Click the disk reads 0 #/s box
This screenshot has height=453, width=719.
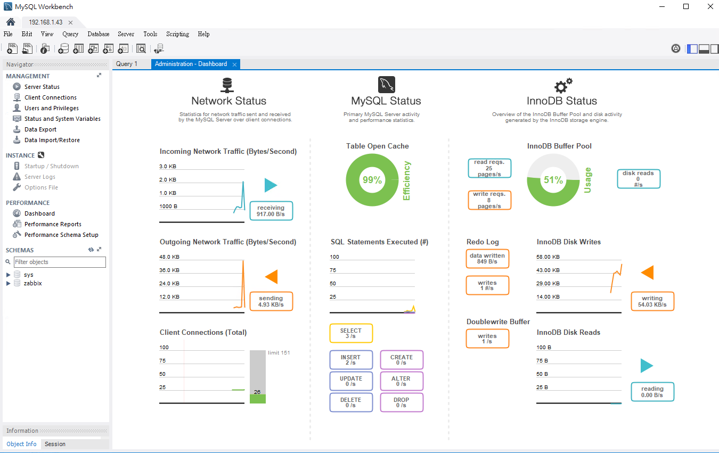[x=639, y=179]
